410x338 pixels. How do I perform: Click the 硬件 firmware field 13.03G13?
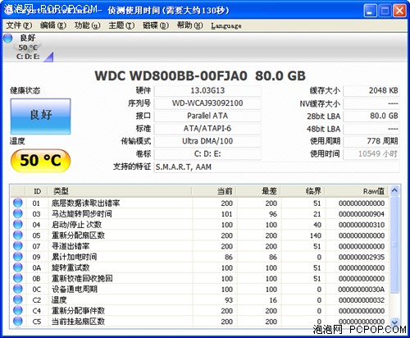coord(207,91)
